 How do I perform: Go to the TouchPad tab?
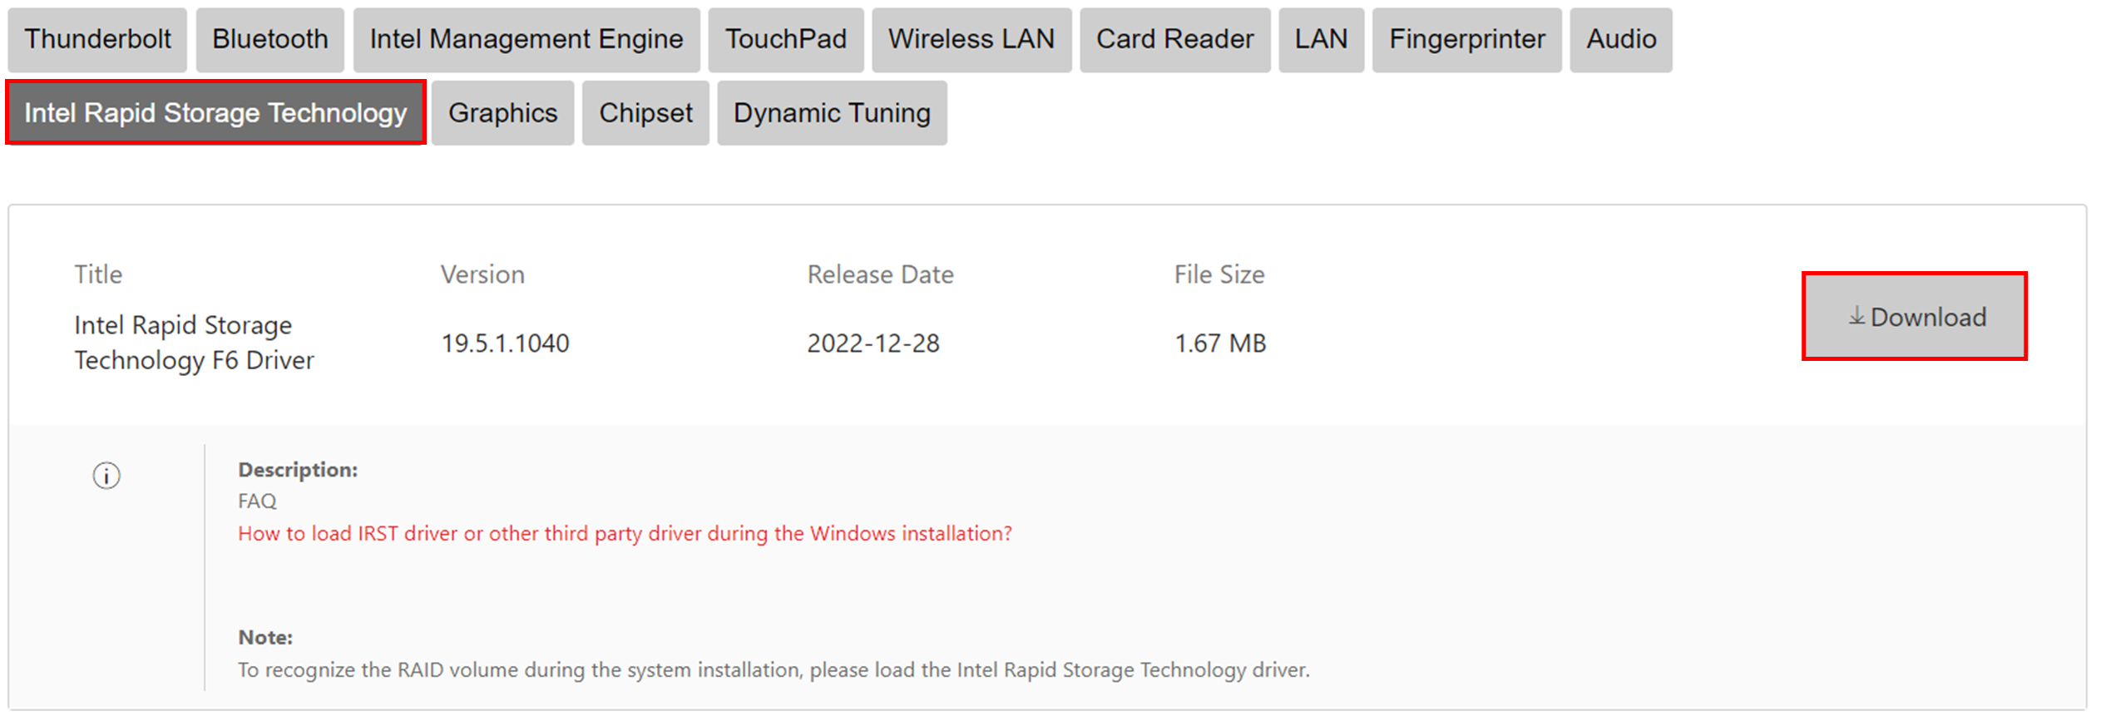coord(785,40)
